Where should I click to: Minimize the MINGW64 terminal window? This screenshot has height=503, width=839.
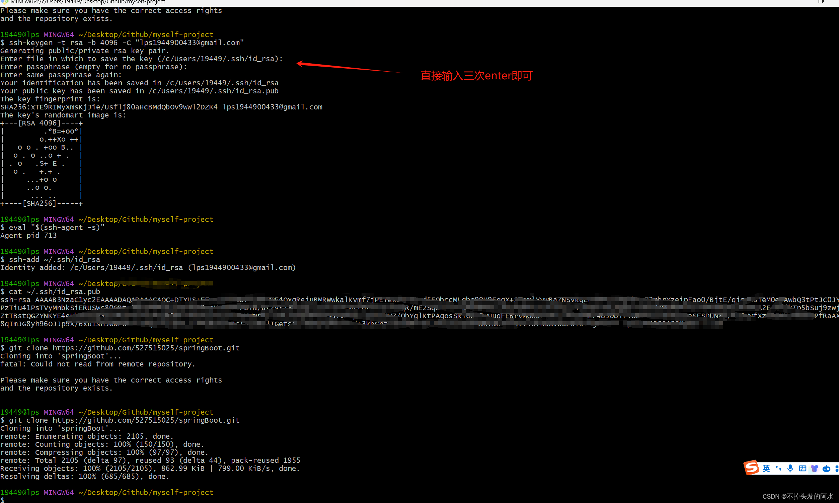tap(797, 2)
